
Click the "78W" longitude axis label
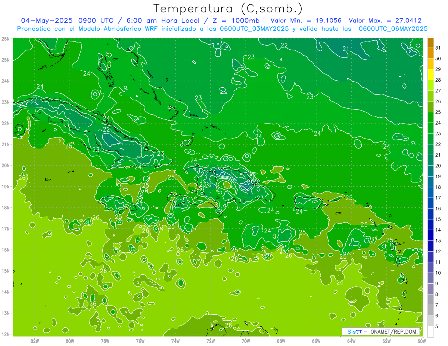[105, 341]
